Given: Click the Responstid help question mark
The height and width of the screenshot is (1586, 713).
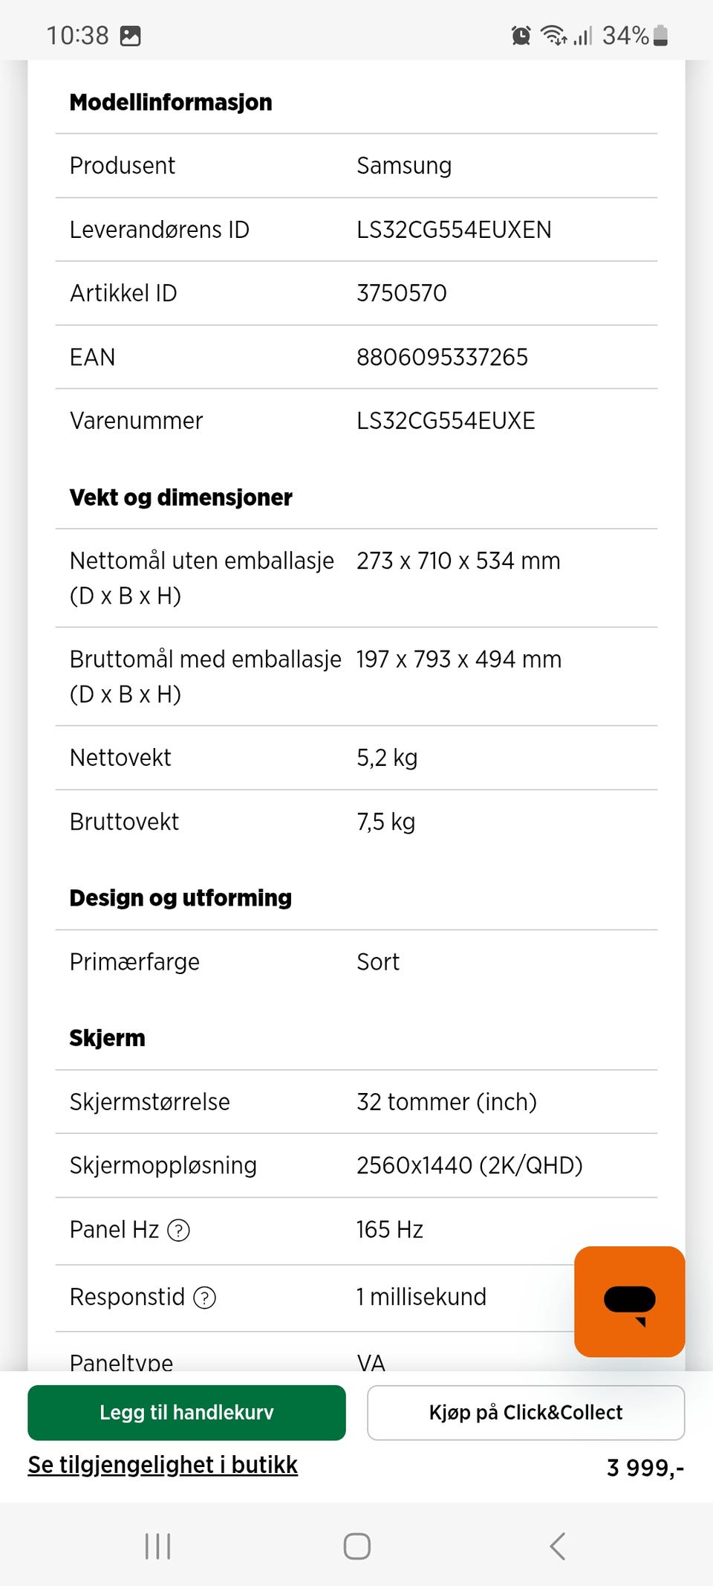Looking at the screenshot, I should (x=204, y=1298).
